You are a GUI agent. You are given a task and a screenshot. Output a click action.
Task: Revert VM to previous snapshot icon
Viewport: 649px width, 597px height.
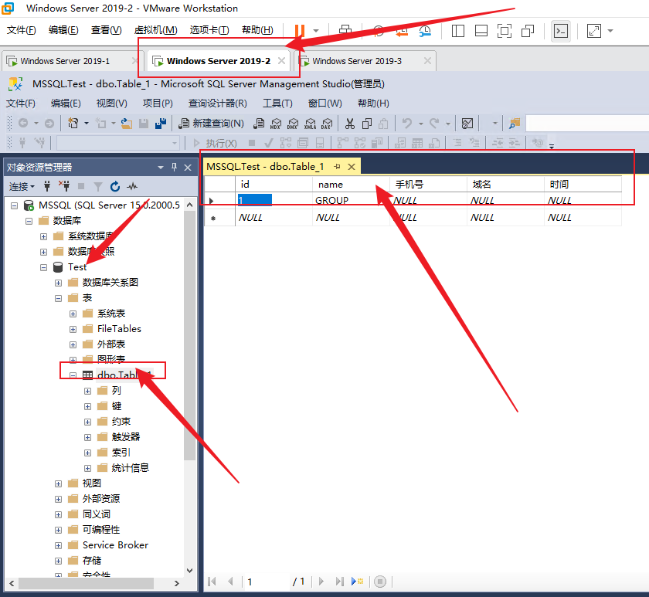click(x=402, y=31)
